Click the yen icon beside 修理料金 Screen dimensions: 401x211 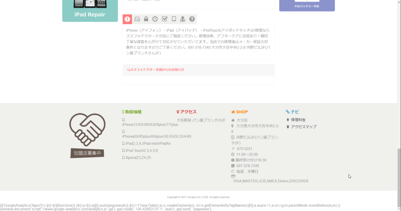pos(288,120)
